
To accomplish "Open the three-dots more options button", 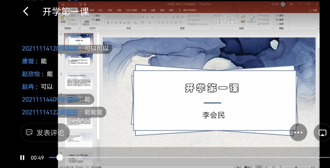I will coord(298,133).
